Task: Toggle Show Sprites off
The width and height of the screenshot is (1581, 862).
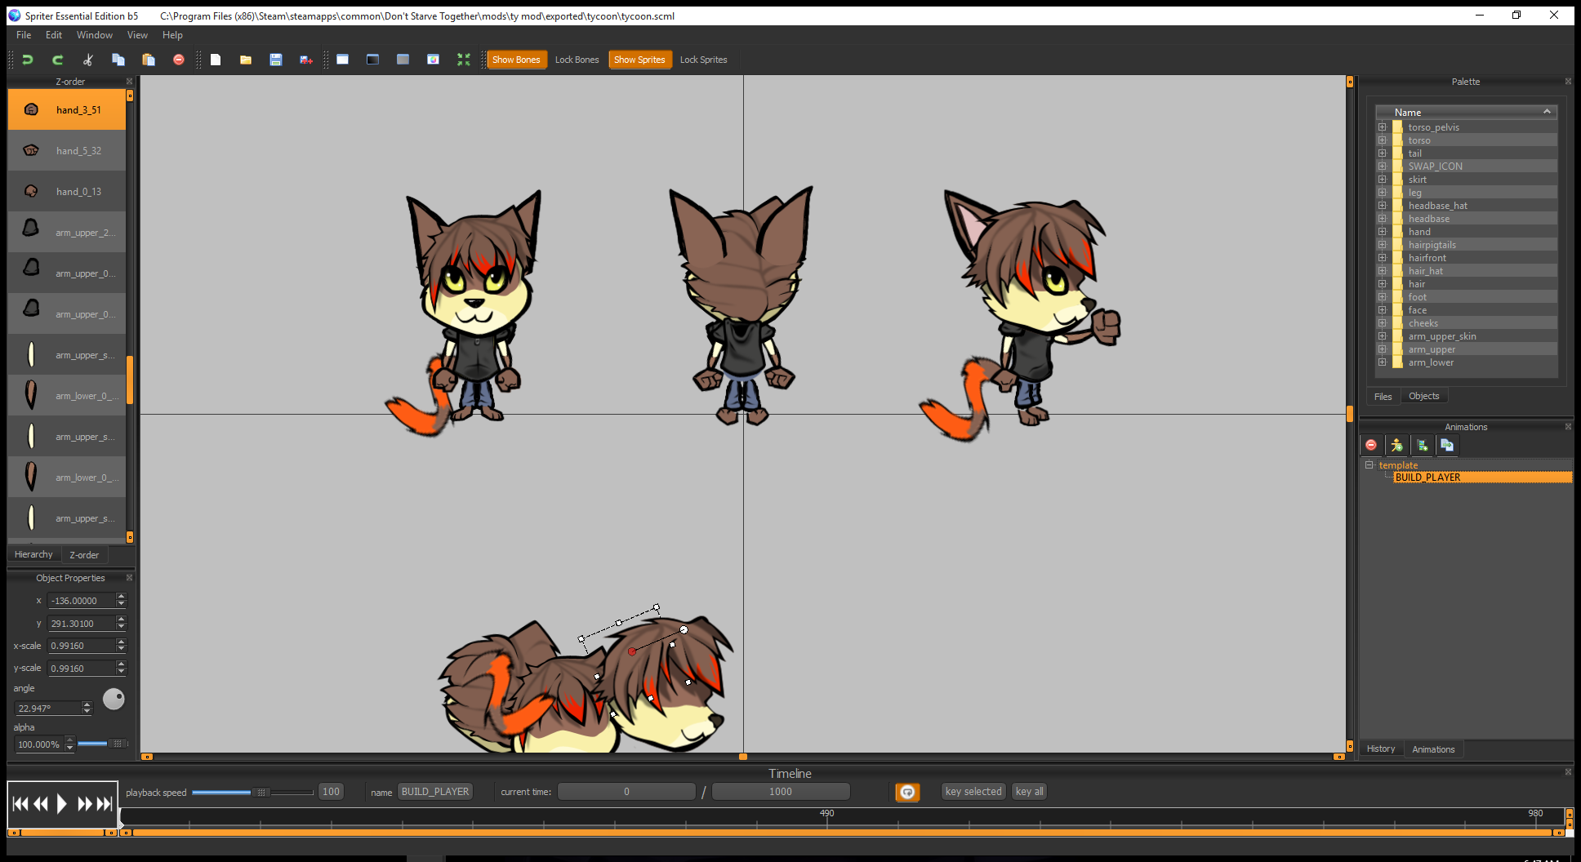Action: 639,60
